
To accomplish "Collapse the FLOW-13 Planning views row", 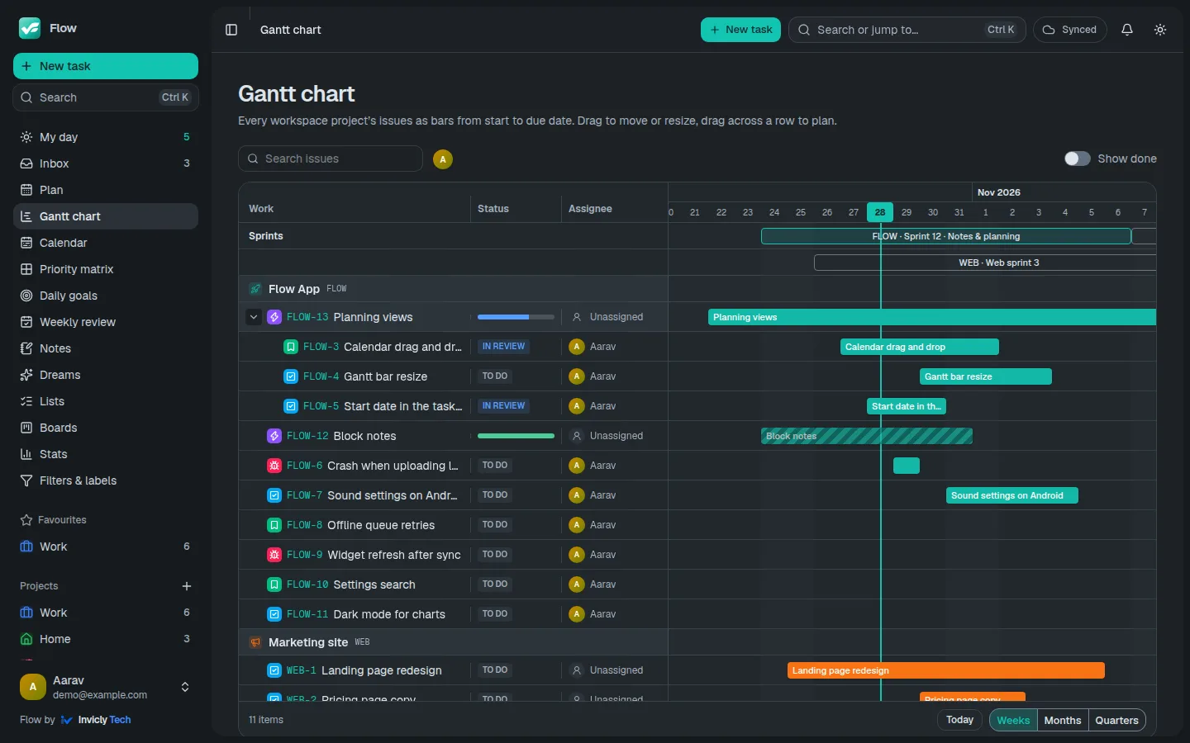I will pyautogui.click(x=254, y=317).
